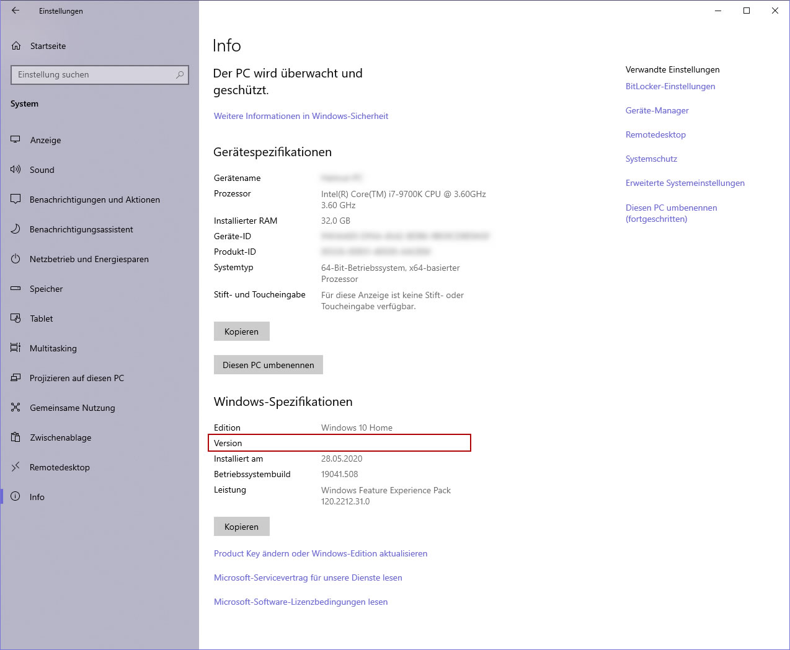The width and height of the screenshot is (790, 650).
Task: Click the Gerätespezifikationen heading
Action: pos(272,152)
